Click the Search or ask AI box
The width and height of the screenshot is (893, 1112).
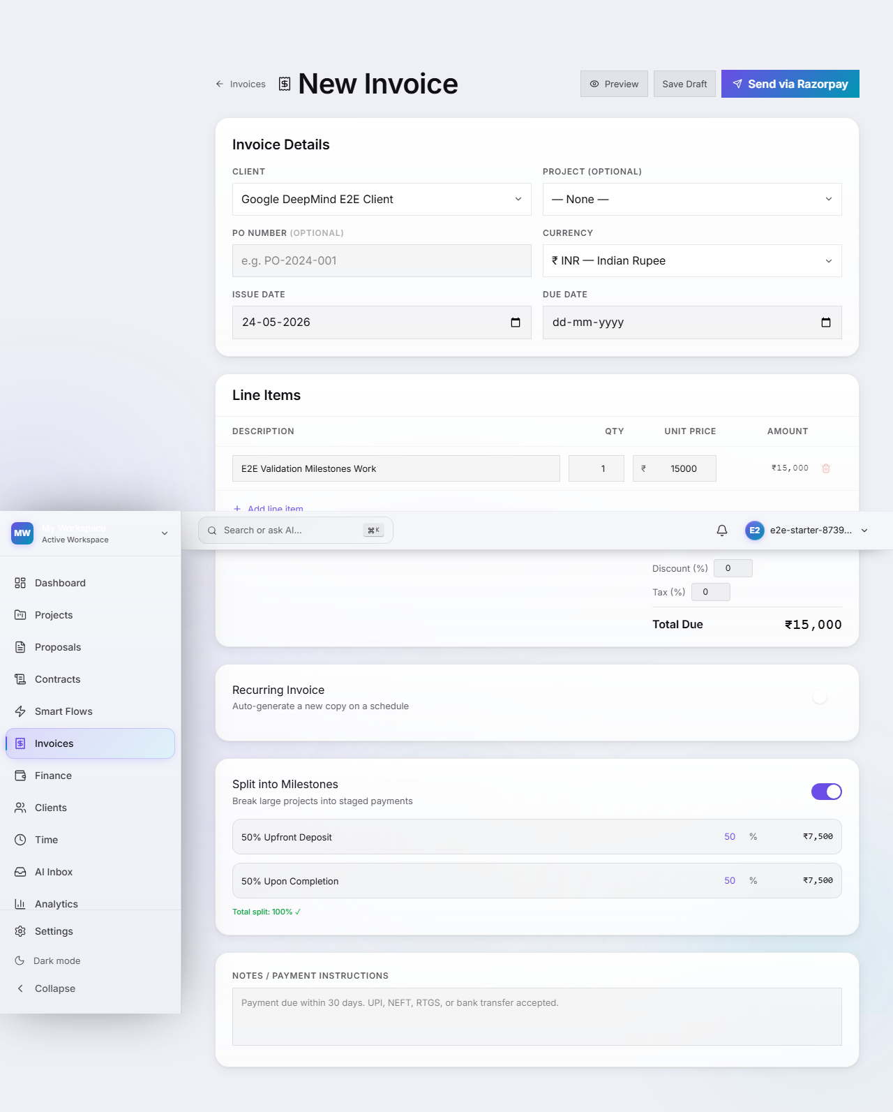(296, 531)
